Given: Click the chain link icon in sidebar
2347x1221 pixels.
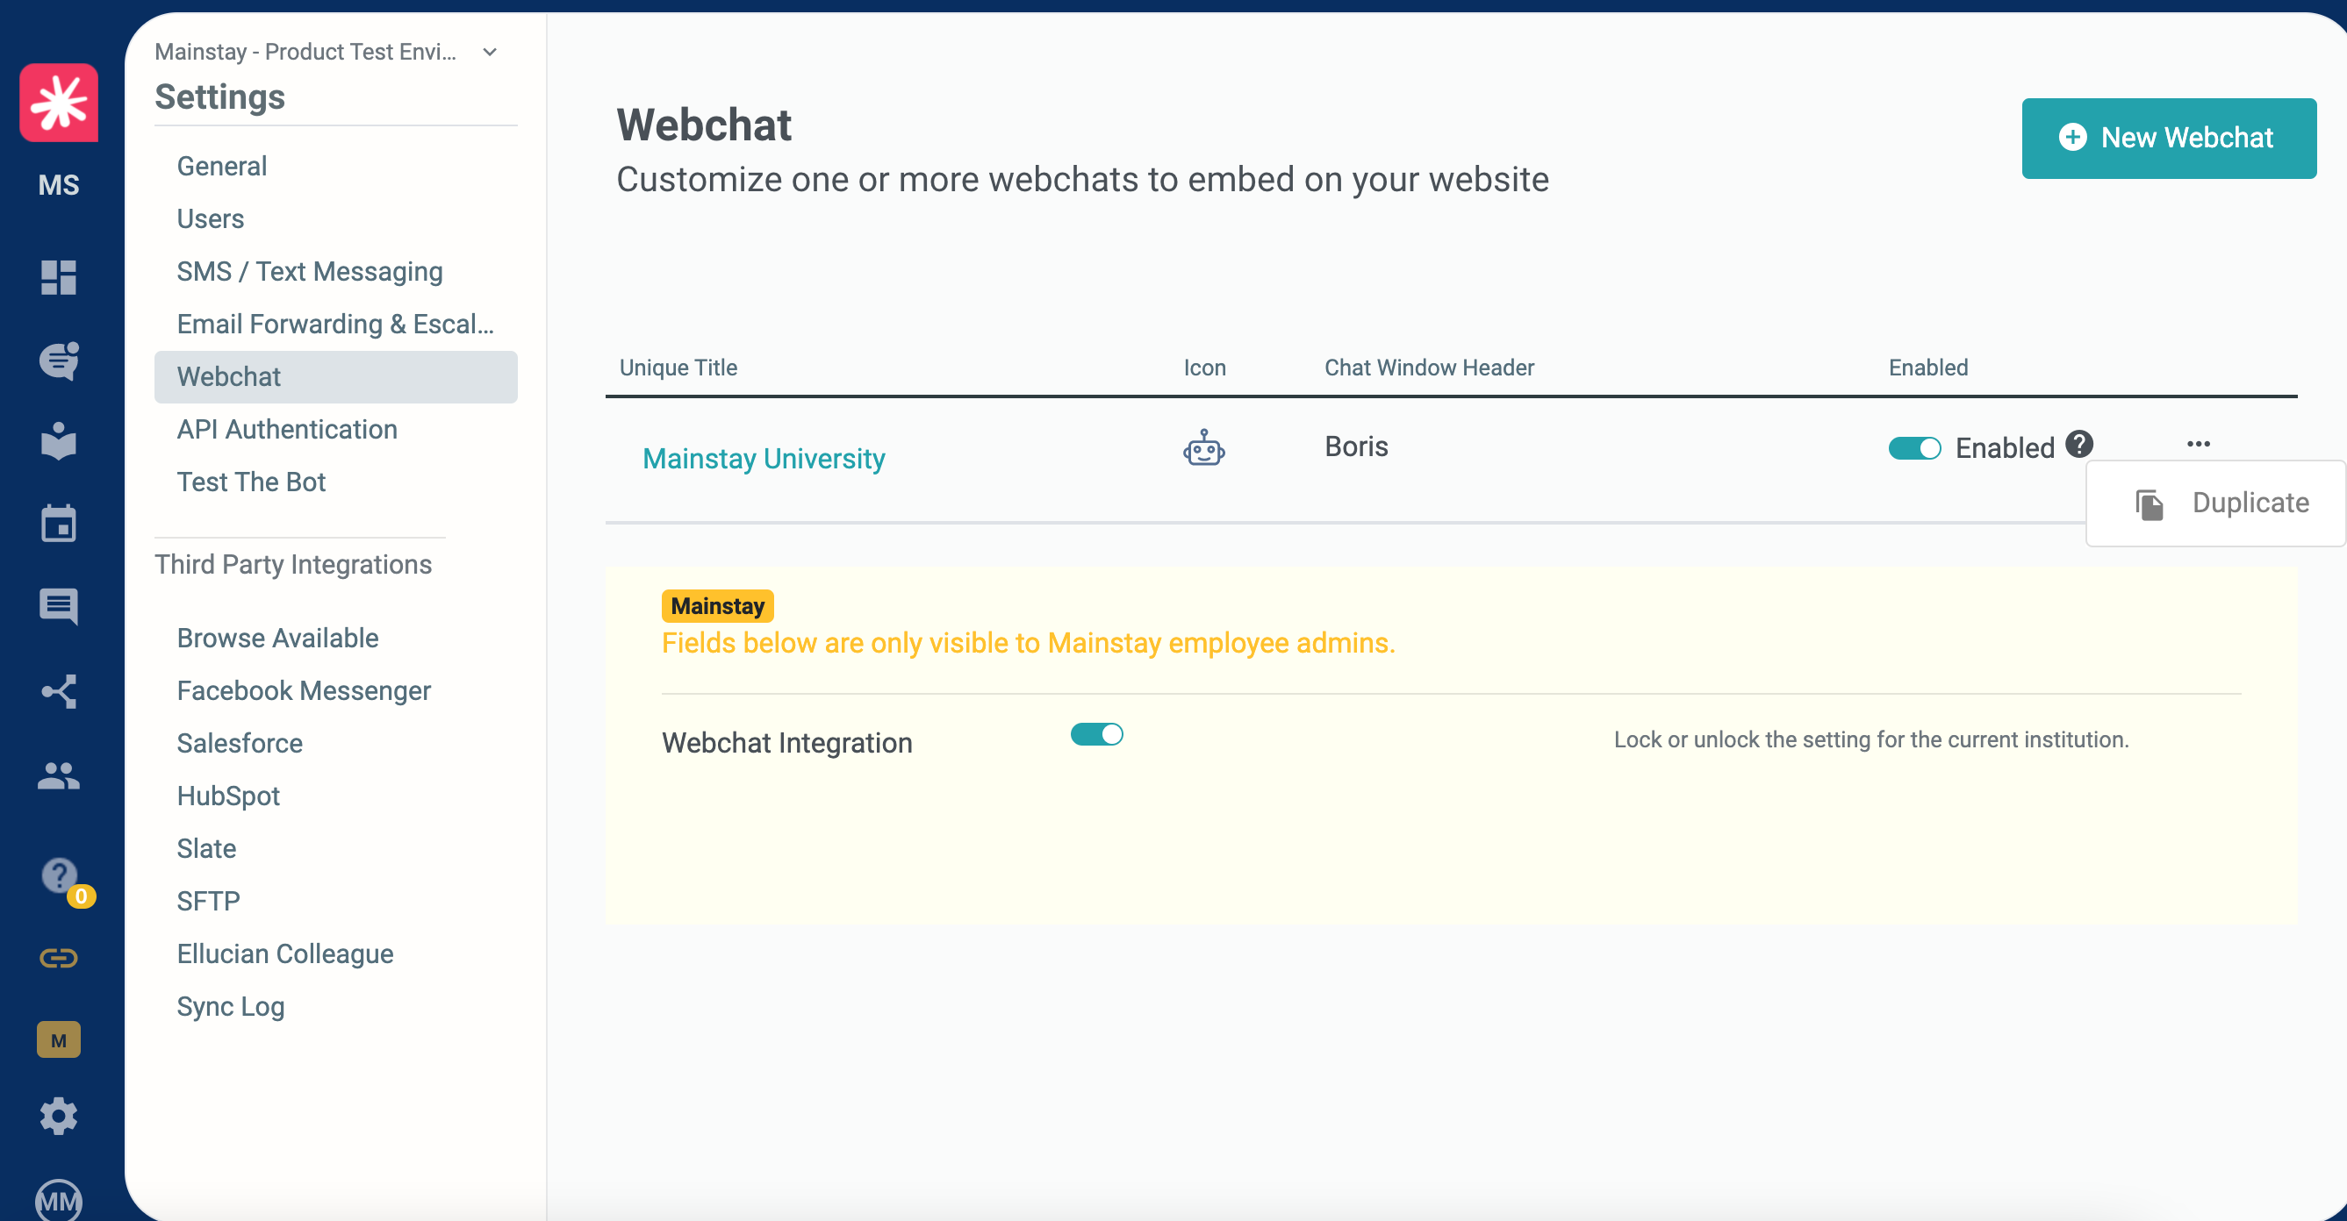Looking at the screenshot, I should click(x=58, y=958).
